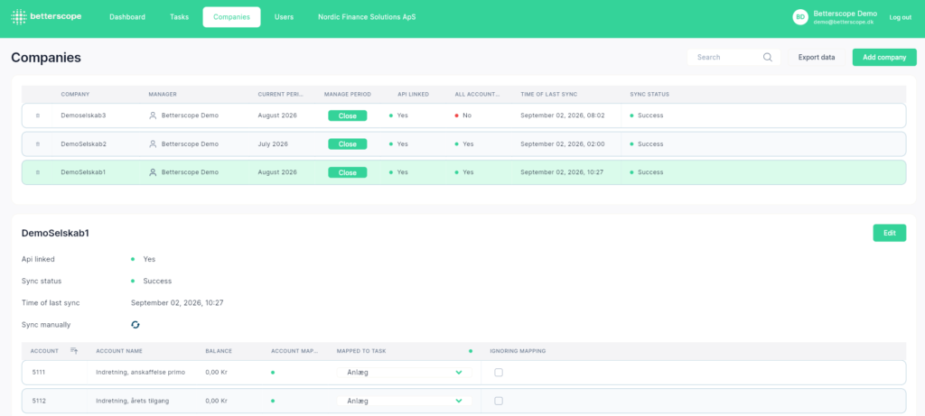Click Indretning, anskaffelse primo account name
The image size is (925, 416).
point(140,373)
